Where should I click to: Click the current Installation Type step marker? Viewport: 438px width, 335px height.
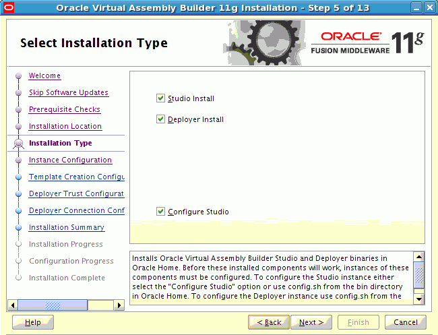pos(19,144)
